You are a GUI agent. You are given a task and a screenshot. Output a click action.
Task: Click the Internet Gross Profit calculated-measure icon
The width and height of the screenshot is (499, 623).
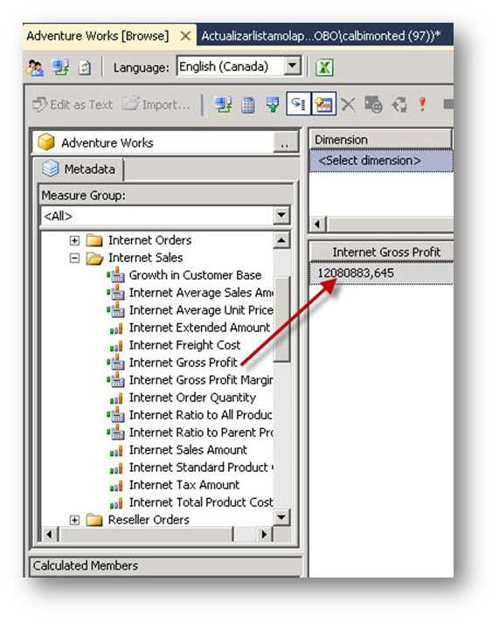tap(115, 363)
